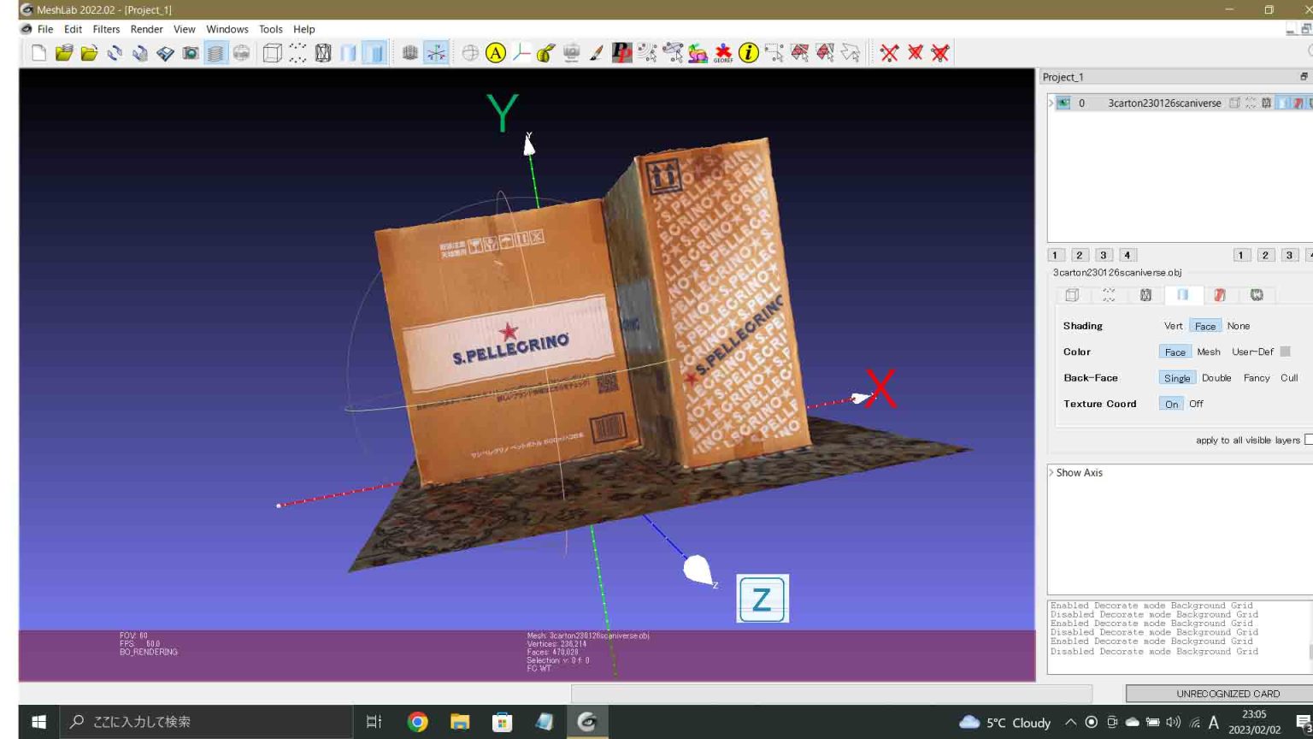This screenshot has height=739, width=1313.
Task: Click the user-defined color swatch
Action: tap(1286, 352)
